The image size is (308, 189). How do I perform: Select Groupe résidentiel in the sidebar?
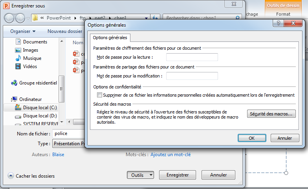coord(34,83)
